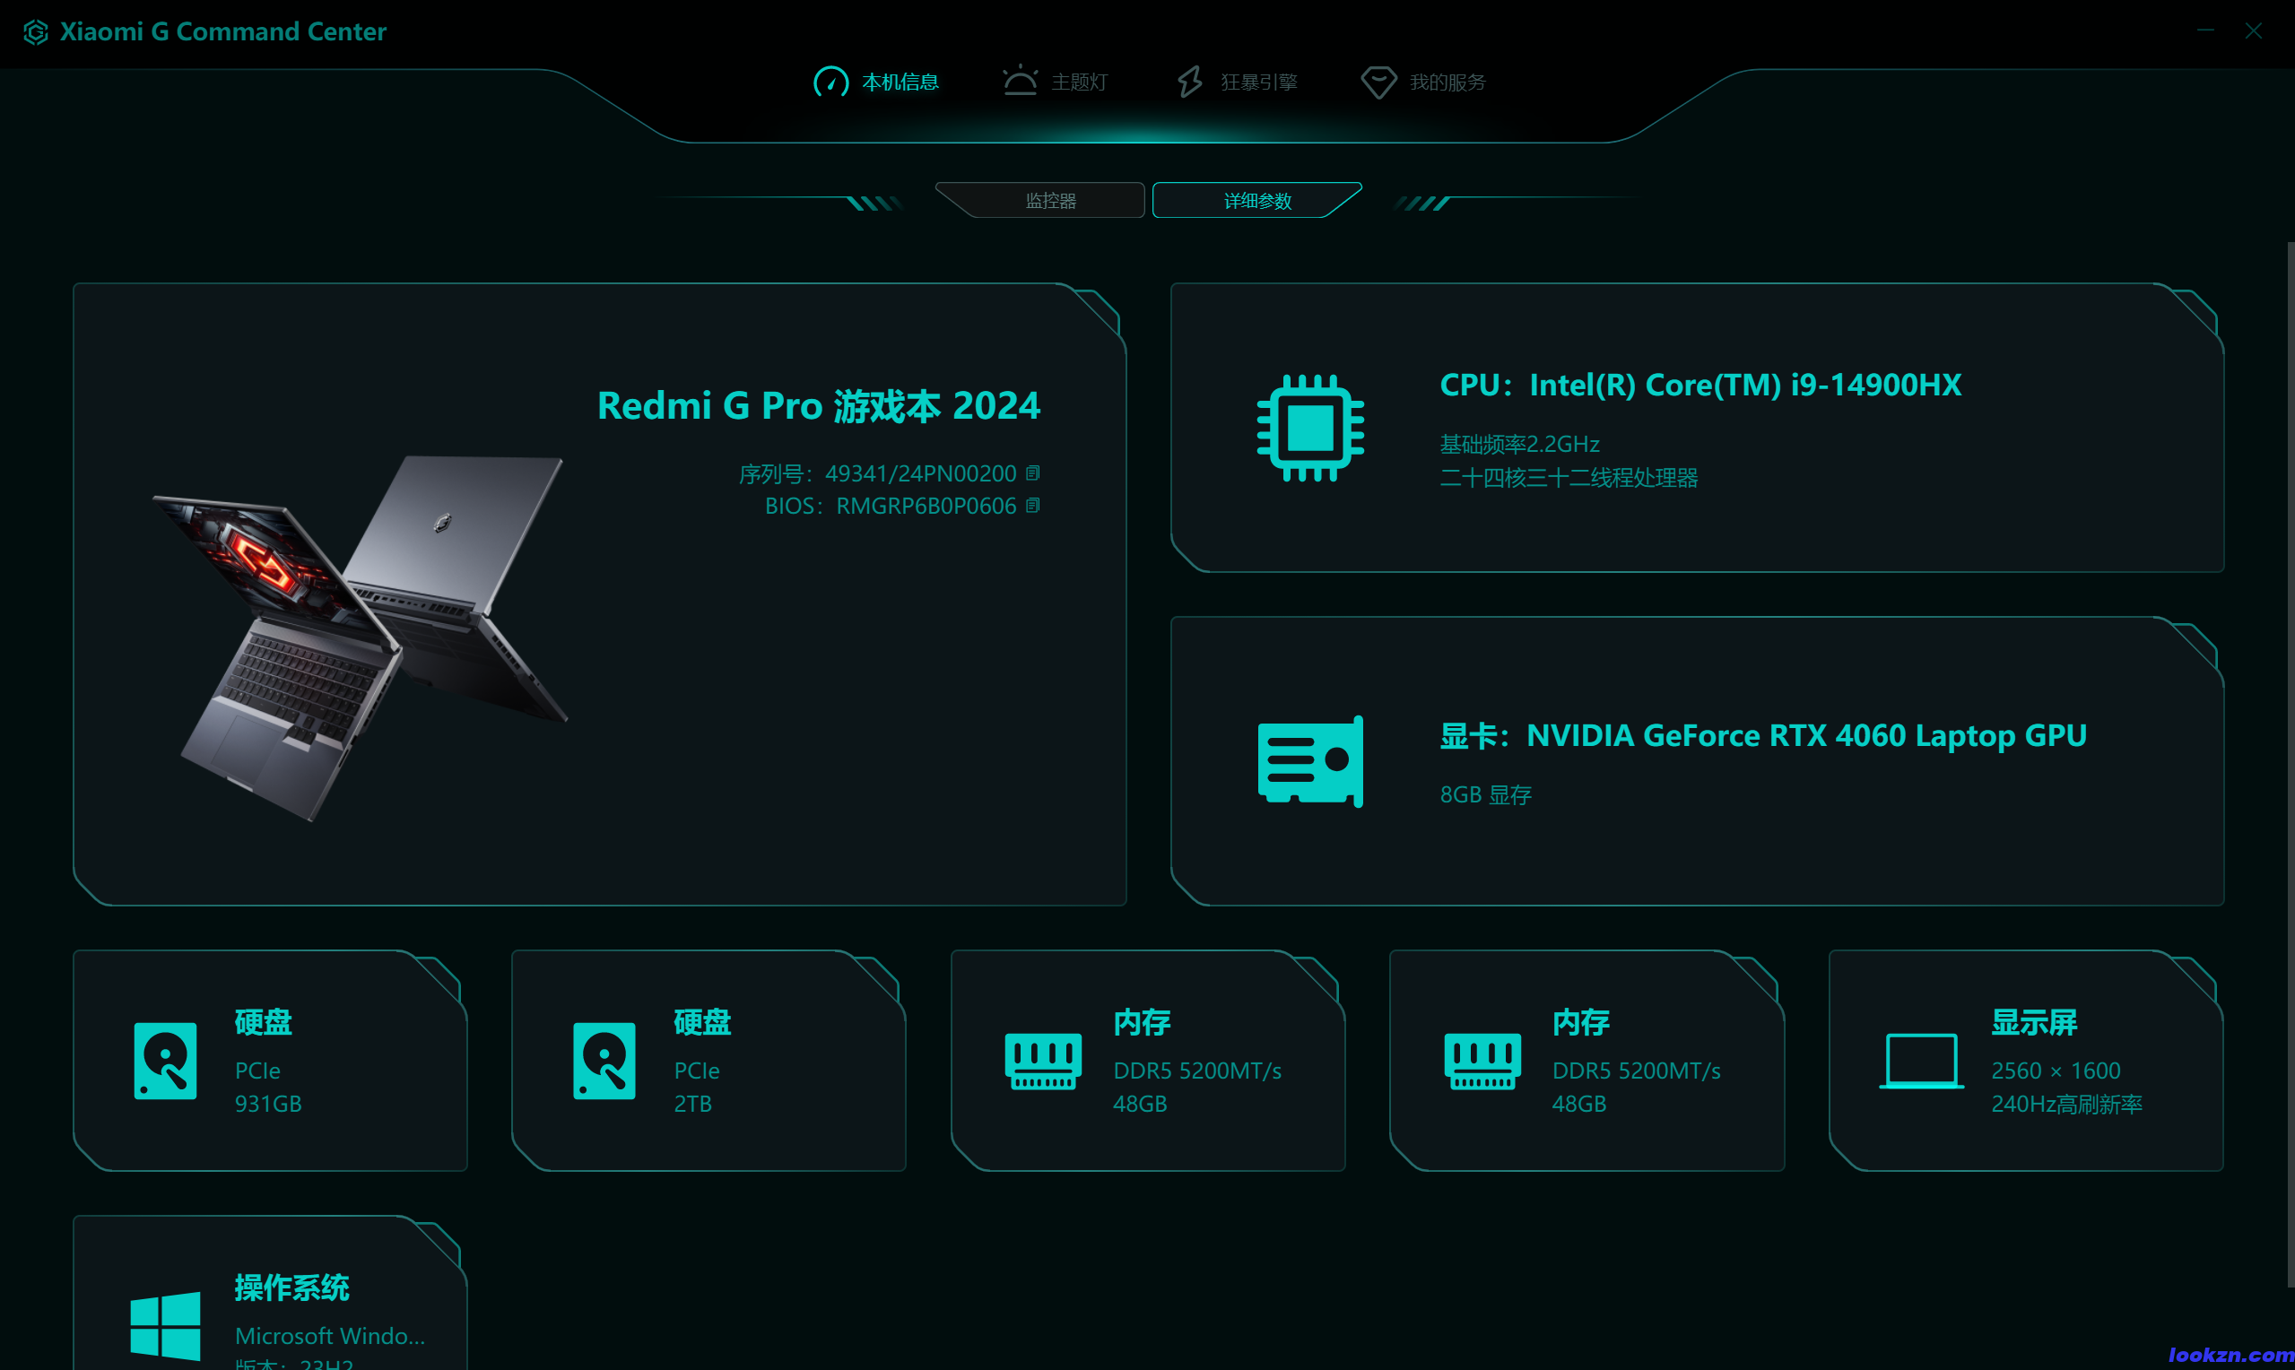The width and height of the screenshot is (2295, 1370).
Task: Select the 详细参数 detailed parameters tab
Action: pos(1256,200)
